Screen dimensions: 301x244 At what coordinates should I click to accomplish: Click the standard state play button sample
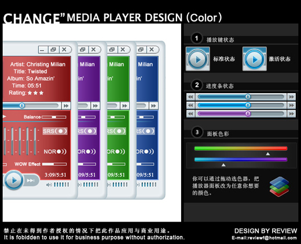click(198, 59)
